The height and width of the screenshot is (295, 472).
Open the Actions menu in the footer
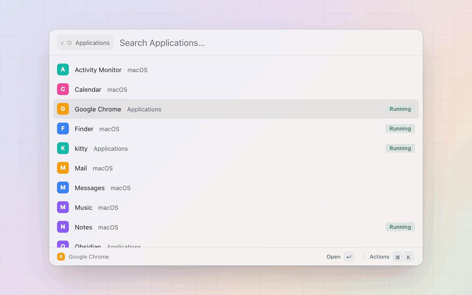tap(391, 257)
